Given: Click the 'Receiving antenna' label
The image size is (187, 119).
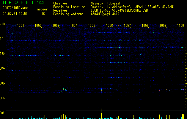Looking at the screenshot, I should (x=68, y=14).
